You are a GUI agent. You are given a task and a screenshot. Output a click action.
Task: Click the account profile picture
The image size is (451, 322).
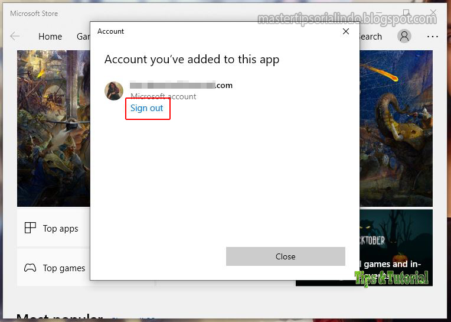(x=114, y=91)
